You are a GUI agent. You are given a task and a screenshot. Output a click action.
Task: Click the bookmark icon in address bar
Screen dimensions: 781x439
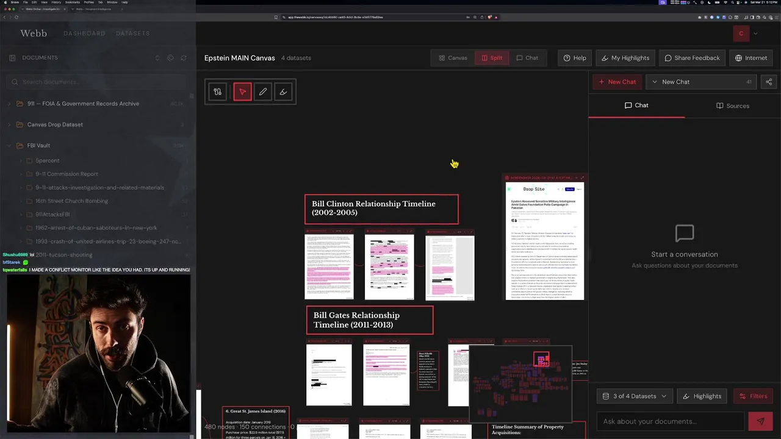click(x=276, y=17)
